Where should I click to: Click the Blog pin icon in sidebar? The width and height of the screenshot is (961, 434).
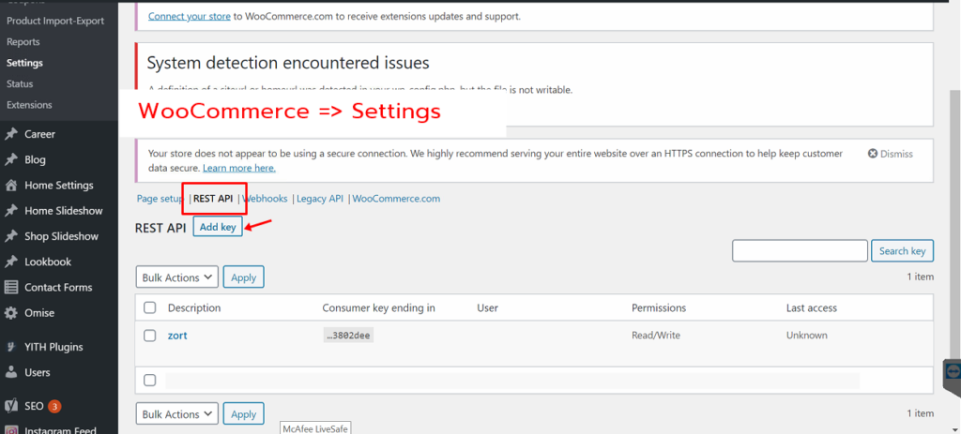pyautogui.click(x=11, y=159)
